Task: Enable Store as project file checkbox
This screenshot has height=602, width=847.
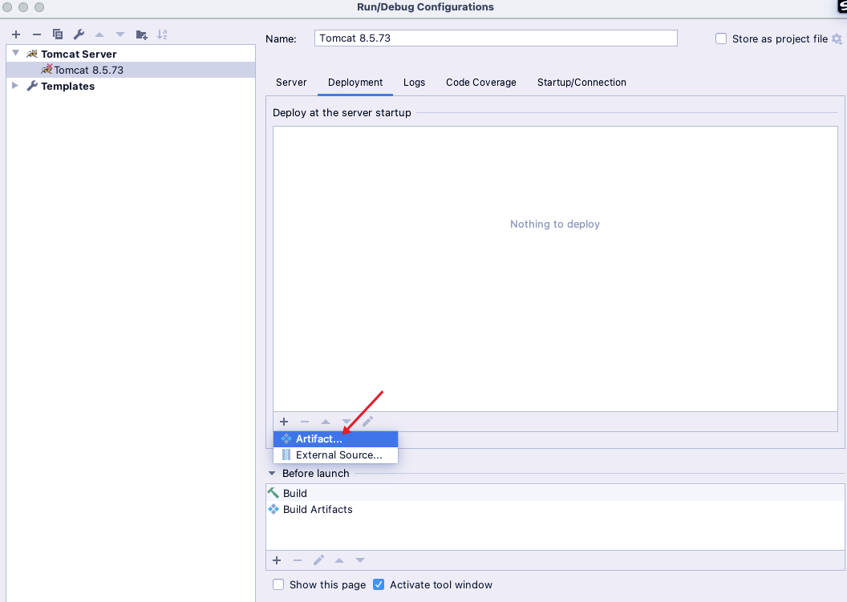Action: (721, 38)
